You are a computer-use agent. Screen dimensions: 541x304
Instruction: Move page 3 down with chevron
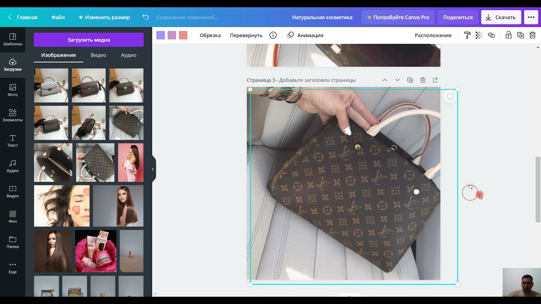[x=397, y=80]
